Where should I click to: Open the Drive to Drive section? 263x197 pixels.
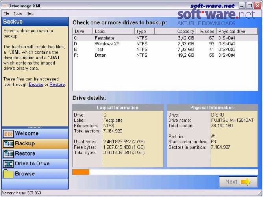coord(35,164)
